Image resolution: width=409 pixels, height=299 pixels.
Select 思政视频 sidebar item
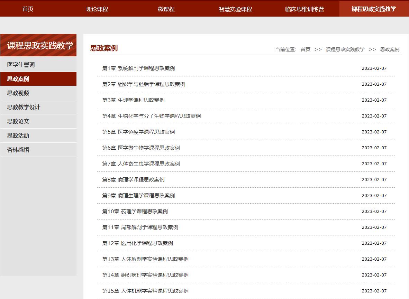click(x=18, y=93)
